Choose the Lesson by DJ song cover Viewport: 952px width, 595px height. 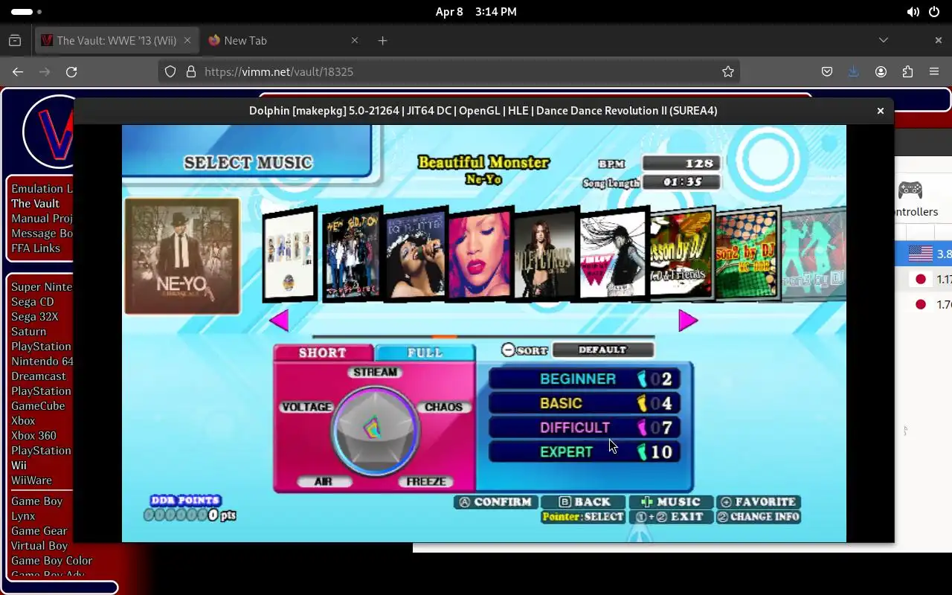tap(682, 254)
